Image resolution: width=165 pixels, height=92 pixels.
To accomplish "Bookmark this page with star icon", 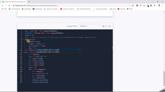I will point(133,6).
